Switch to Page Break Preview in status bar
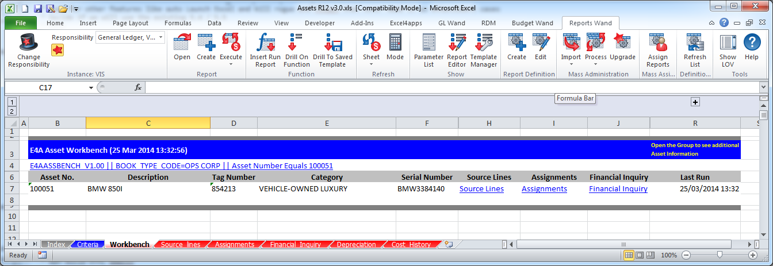Image resolution: width=773 pixels, height=266 pixels. coord(650,255)
